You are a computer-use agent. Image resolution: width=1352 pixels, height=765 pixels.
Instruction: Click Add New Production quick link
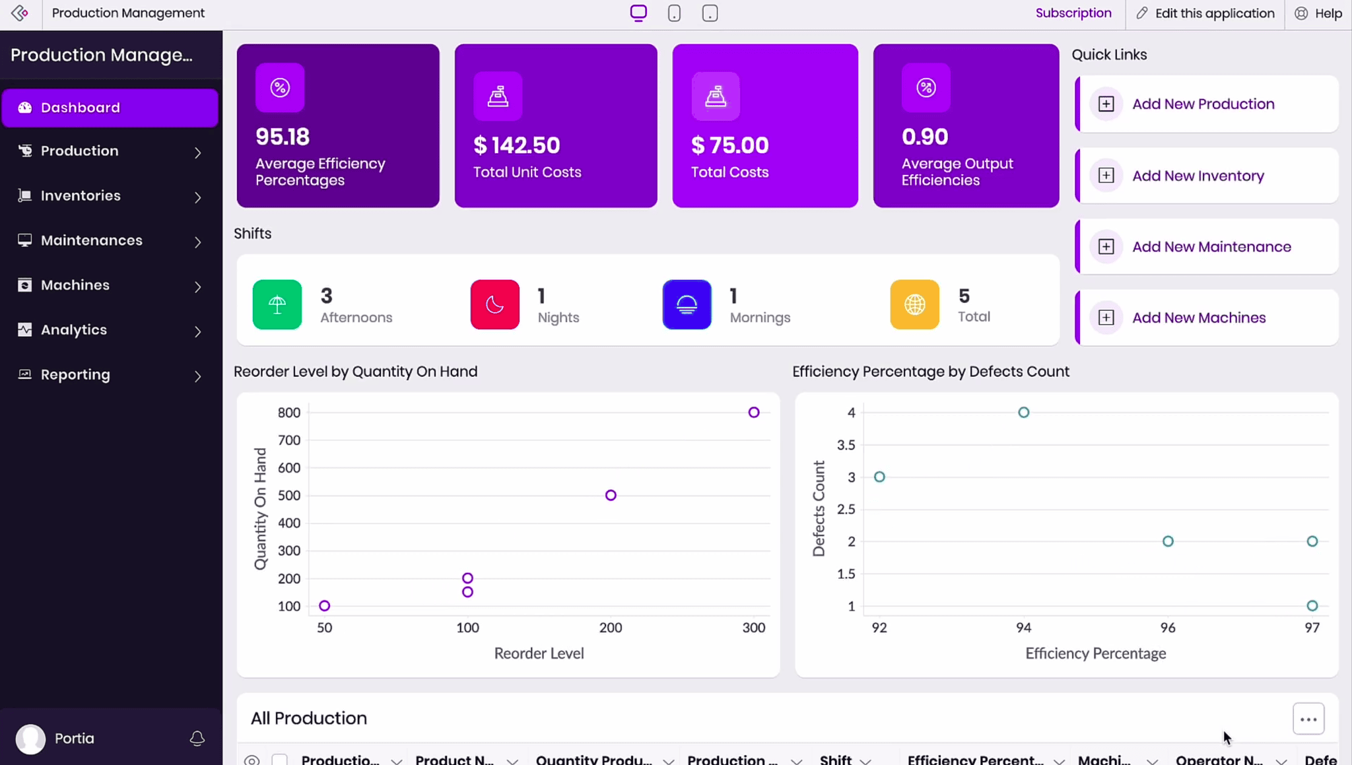coord(1203,104)
